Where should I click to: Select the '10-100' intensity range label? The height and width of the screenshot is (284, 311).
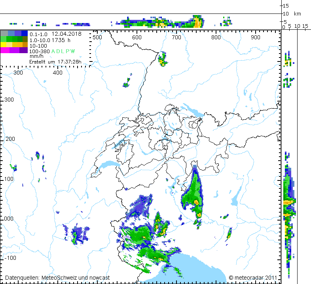(38, 46)
